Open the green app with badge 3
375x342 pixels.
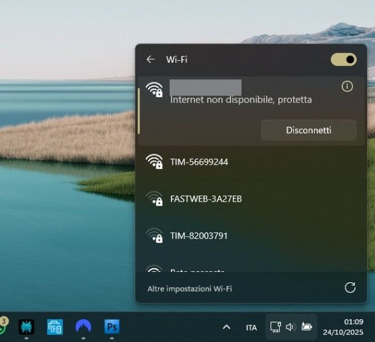[3, 327]
